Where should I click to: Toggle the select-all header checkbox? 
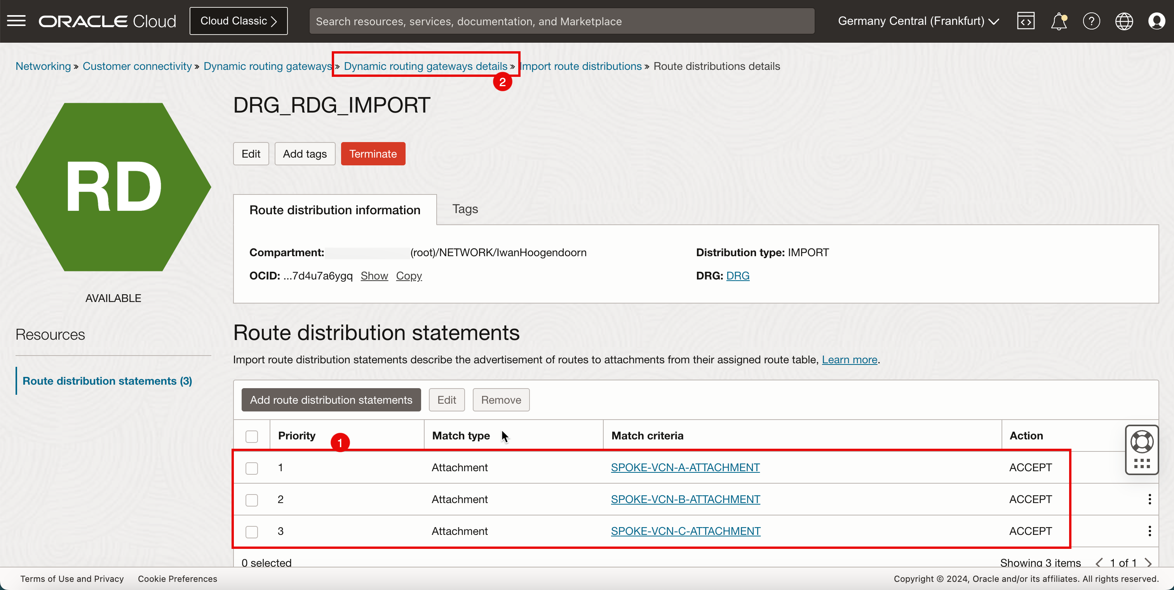click(252, 435)
